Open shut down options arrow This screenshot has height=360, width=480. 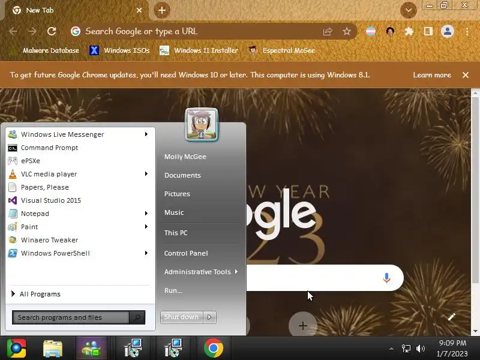[x=209, y=317]
